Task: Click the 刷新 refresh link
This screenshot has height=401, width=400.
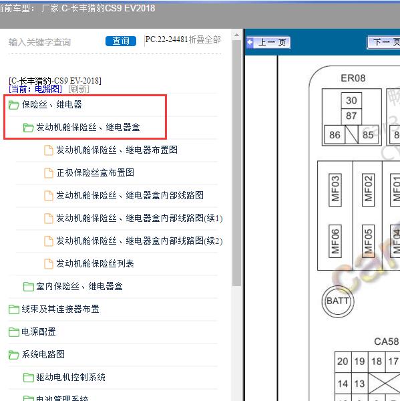Action: click(x=79, y=89)
